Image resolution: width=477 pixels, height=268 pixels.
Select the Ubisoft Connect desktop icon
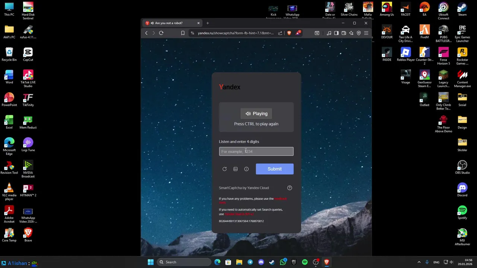pyautogui.click(x=443, y=11)
